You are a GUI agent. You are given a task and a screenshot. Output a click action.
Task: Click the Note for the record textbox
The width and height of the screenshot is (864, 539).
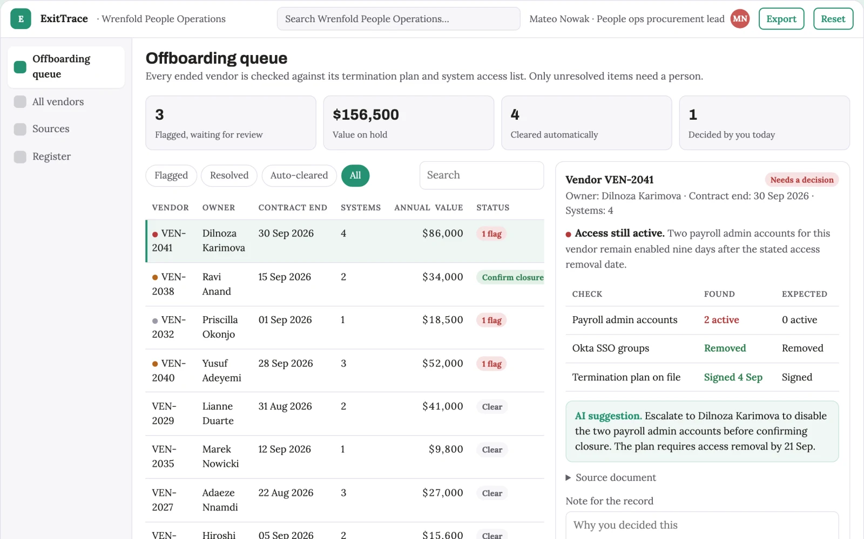tap(702, 526)
